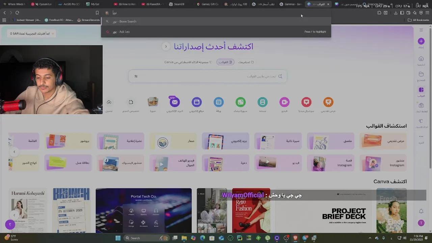This screenshot has width=432, height=243.
Task: Open the presentation (عرض تقديمي) template category card
Action: [x=383, y=141]
